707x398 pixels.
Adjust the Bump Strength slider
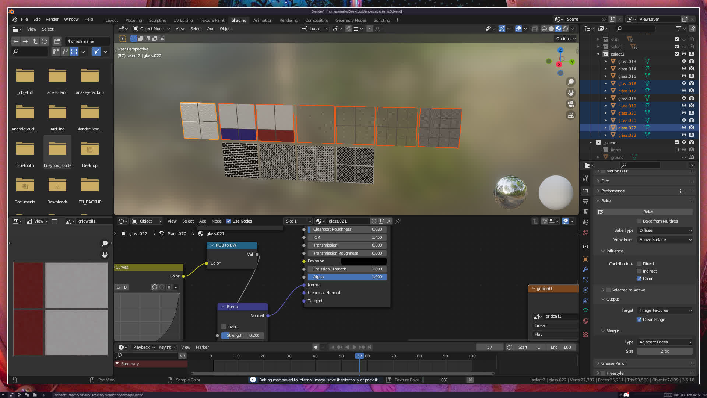243,335
